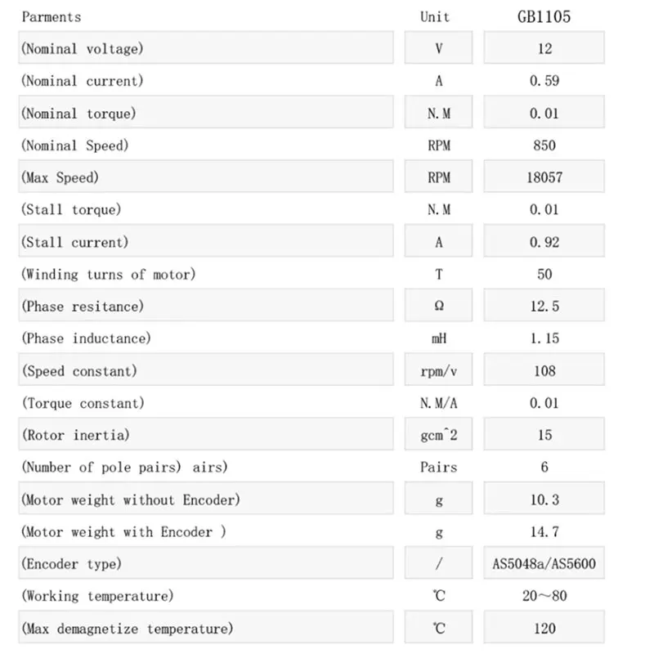
Task: Click the Winding turns value 50
Action: click(544, 275)
